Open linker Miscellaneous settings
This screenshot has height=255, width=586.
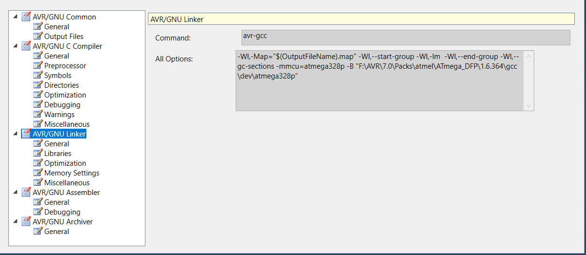(67, 183)
